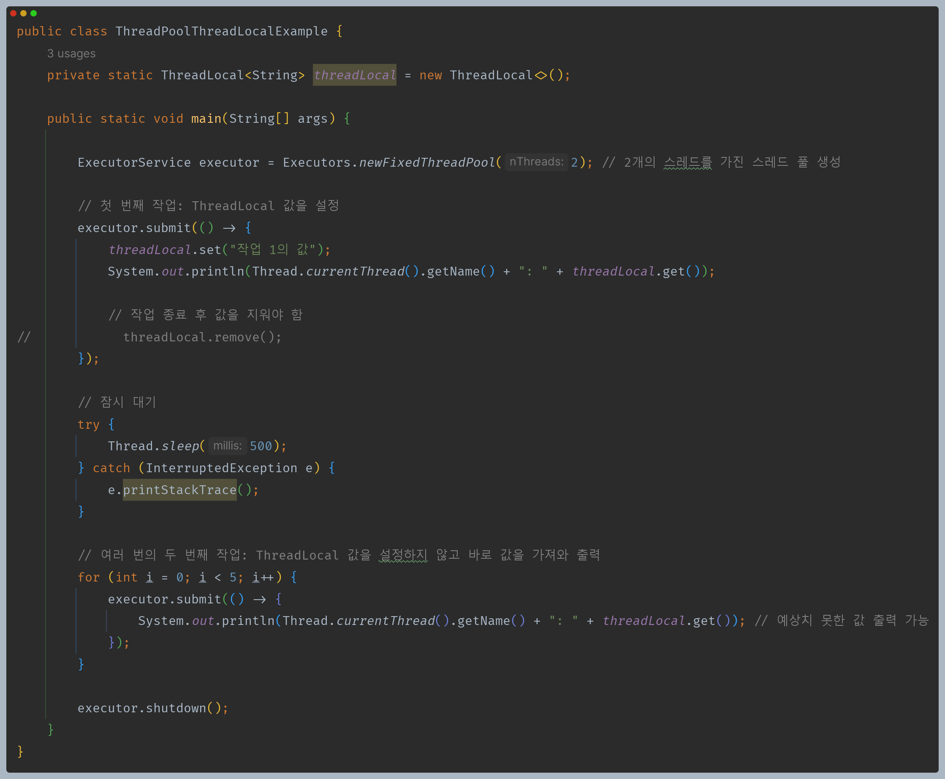Click the red close window dot
Image resolution: width=945 pixels, height=779 pixels.
[x=14, y=14]
